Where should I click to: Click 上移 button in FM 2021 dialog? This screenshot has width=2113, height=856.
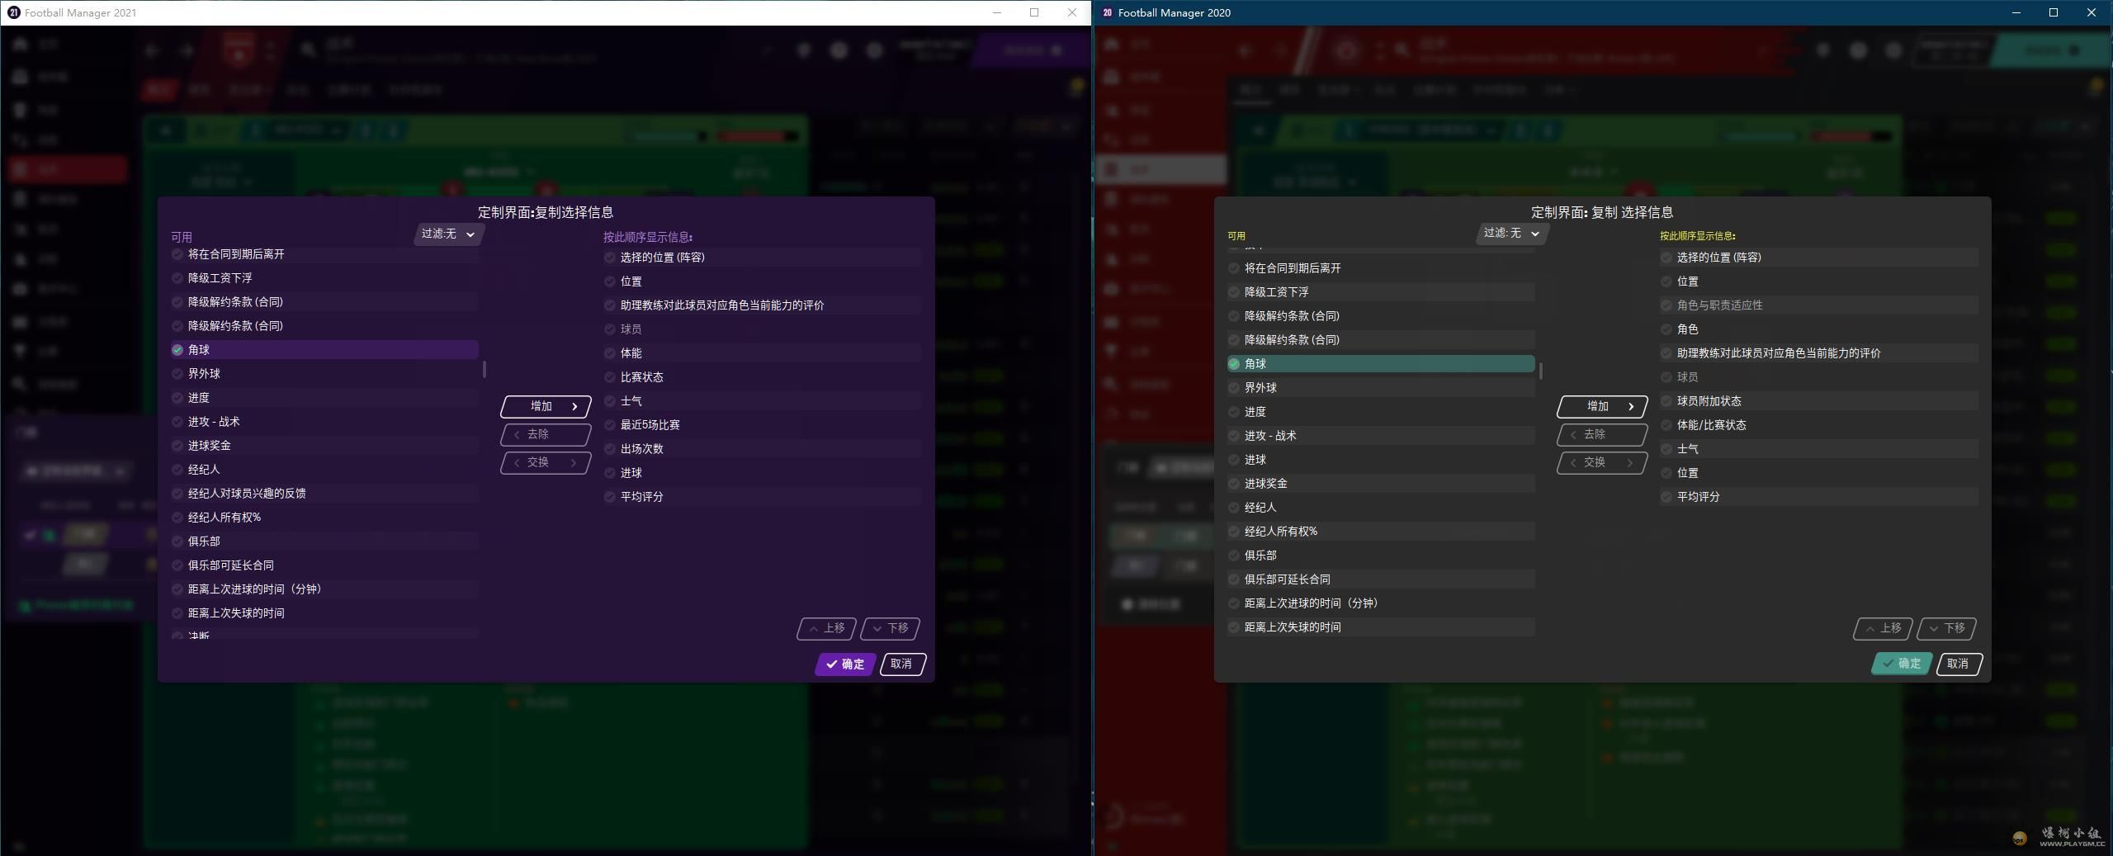826,628
